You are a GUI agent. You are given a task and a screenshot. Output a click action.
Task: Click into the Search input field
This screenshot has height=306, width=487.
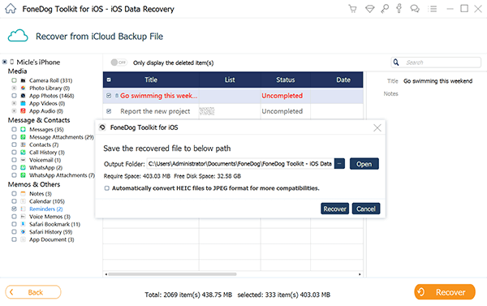[x=441, y=62]
